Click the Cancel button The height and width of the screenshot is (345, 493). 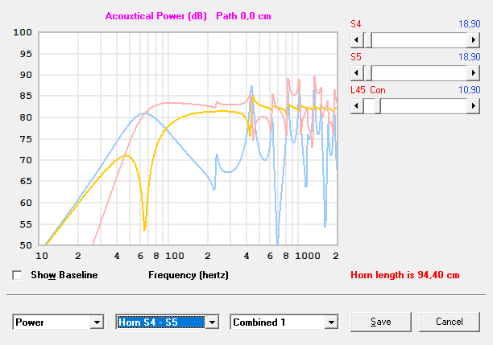pyautogui.click(x=449, y=322)
